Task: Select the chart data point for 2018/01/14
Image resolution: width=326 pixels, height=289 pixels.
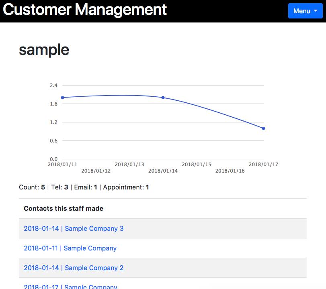Action: tap(163, 98)
